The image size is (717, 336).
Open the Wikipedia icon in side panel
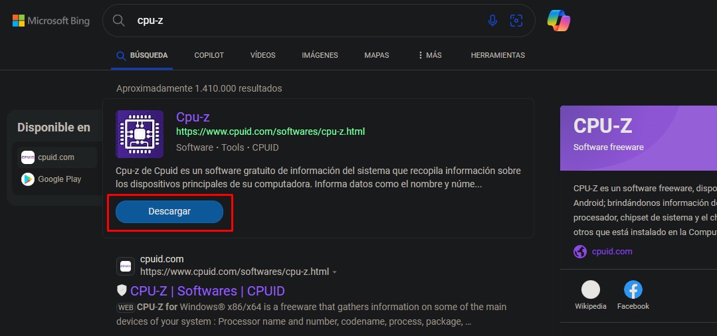point(591,290)
